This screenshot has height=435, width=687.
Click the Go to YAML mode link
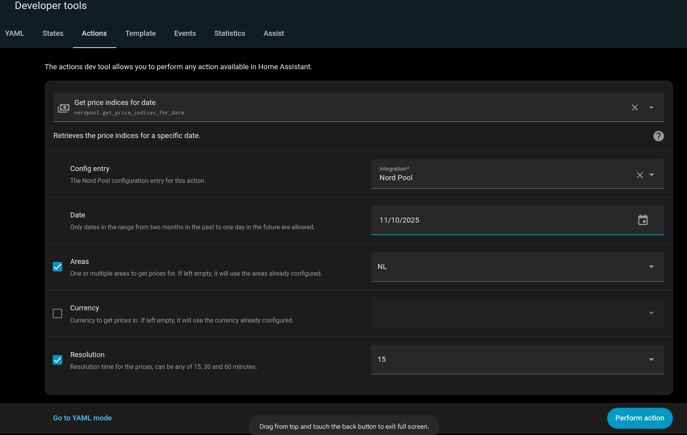click(x=82, y=418)
